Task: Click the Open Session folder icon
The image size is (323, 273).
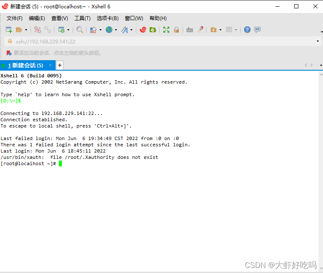Action: point(19,30)
